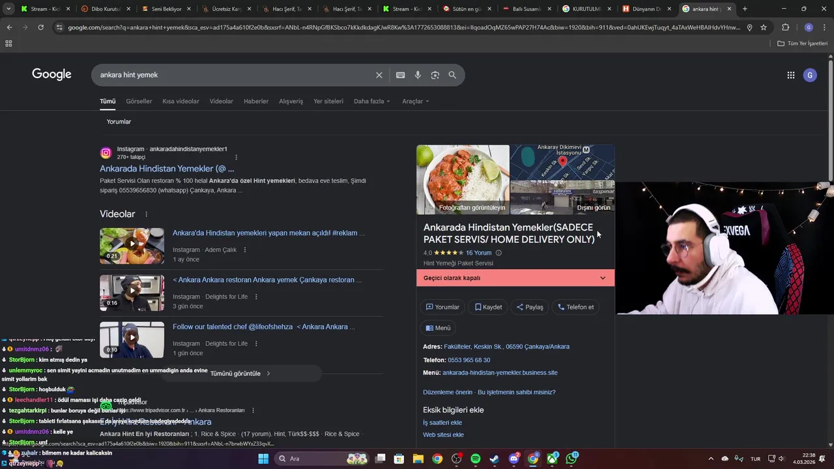Open the Windows Start menu
834x469 pixels.
(263, 459)
